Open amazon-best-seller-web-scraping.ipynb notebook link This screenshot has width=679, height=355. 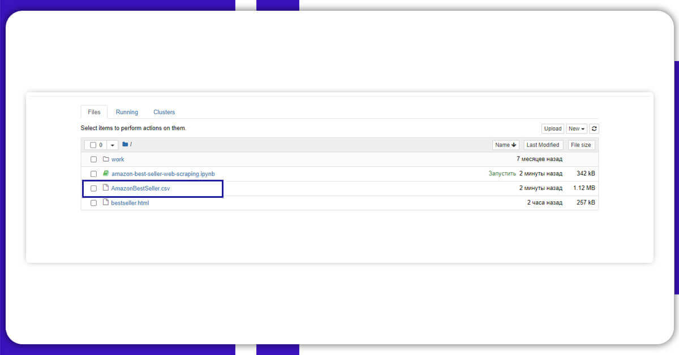163,174
